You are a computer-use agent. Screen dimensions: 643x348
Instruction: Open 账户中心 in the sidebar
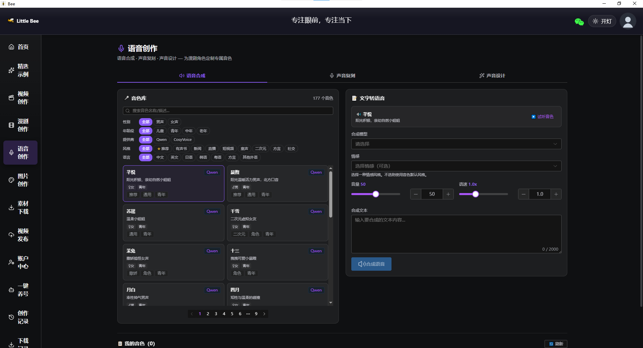click(19, 262)
